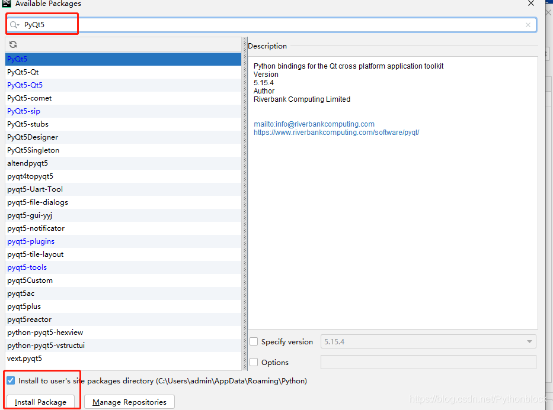Click the refresh packages list icon
This screenshot has height=410, width=553.
coord(13,44)
